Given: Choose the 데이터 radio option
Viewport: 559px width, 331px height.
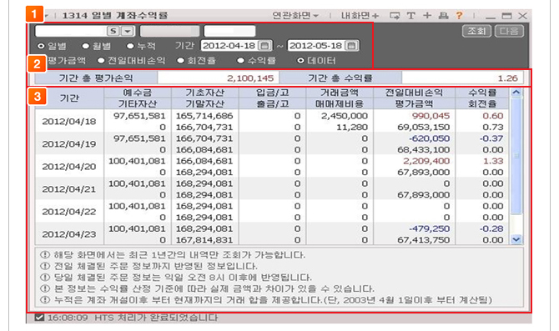Looking at the screenshot, I should click(x=300, y=61).
